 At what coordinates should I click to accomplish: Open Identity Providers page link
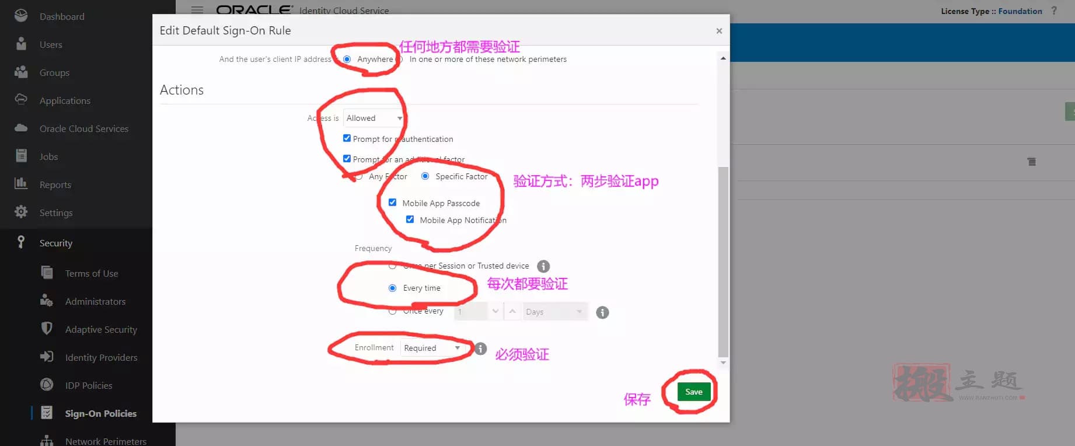tap(101, 357)
